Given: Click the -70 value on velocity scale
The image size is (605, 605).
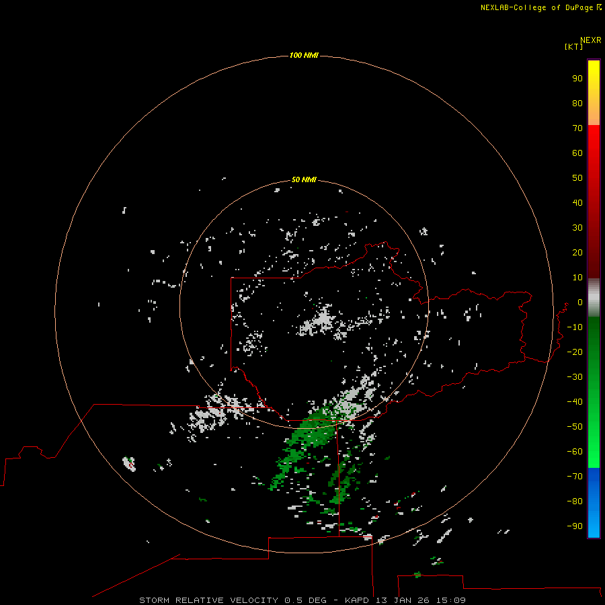Looking at the screenshot, I should [575, 476].
